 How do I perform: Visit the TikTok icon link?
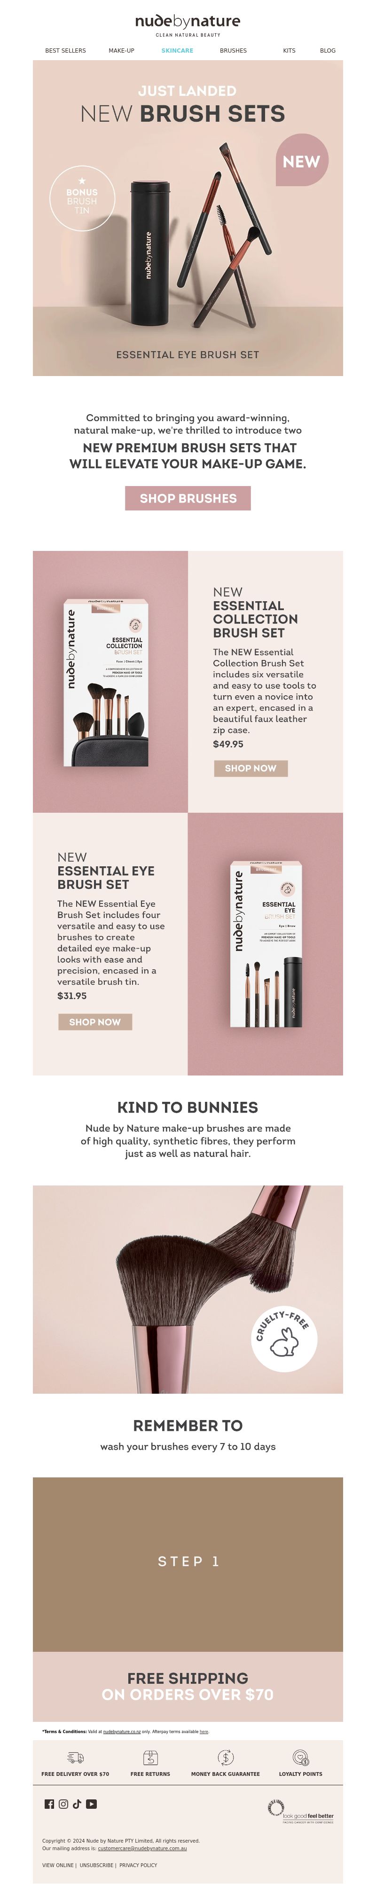[x=77, y=1804]
